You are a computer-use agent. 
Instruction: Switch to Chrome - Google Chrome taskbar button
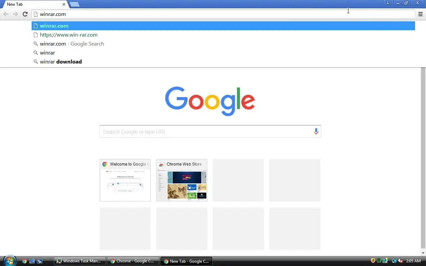pos(133,261)
